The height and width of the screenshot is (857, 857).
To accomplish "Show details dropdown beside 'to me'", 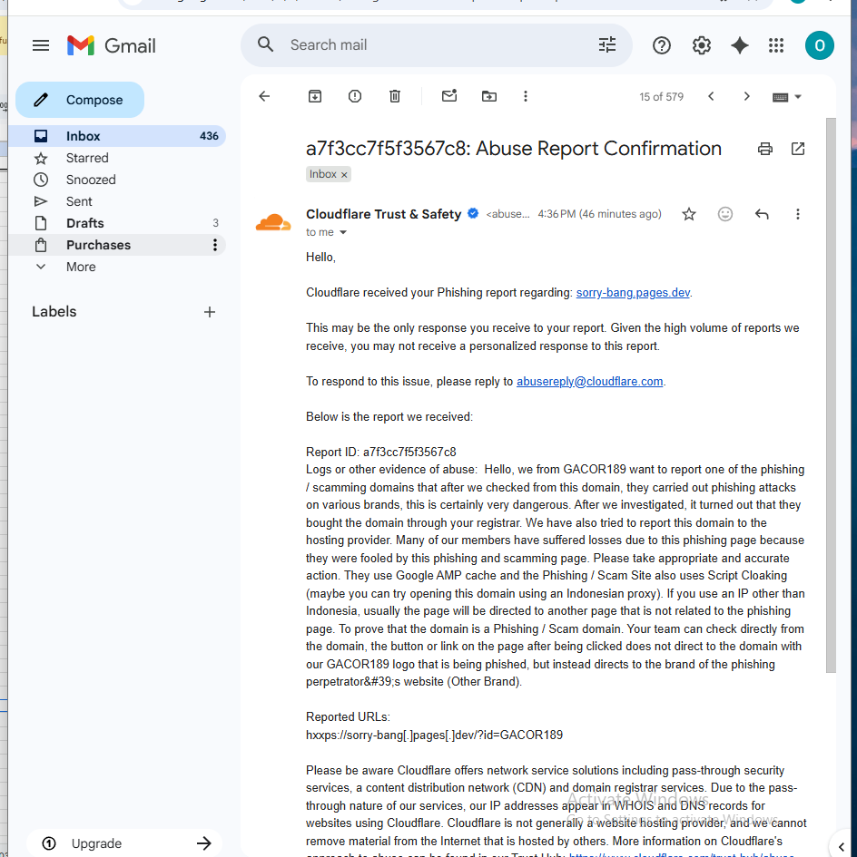I will coord(343,232).
